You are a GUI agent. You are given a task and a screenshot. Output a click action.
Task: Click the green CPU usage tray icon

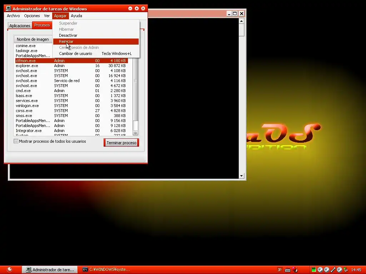314,270
